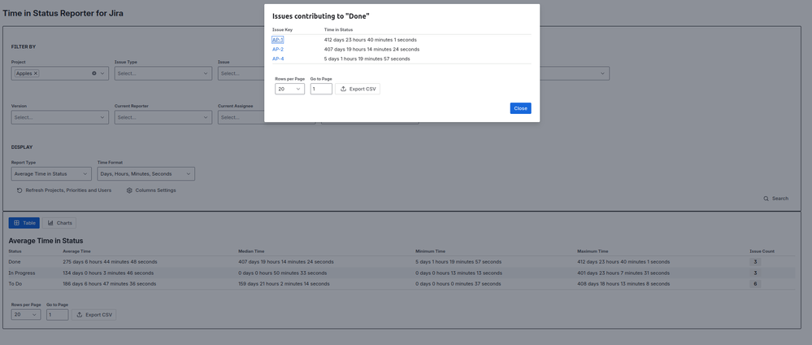Click issue count 6 for To Do
The height and width of the screenshot is (345, 812).
click(755, 284)
